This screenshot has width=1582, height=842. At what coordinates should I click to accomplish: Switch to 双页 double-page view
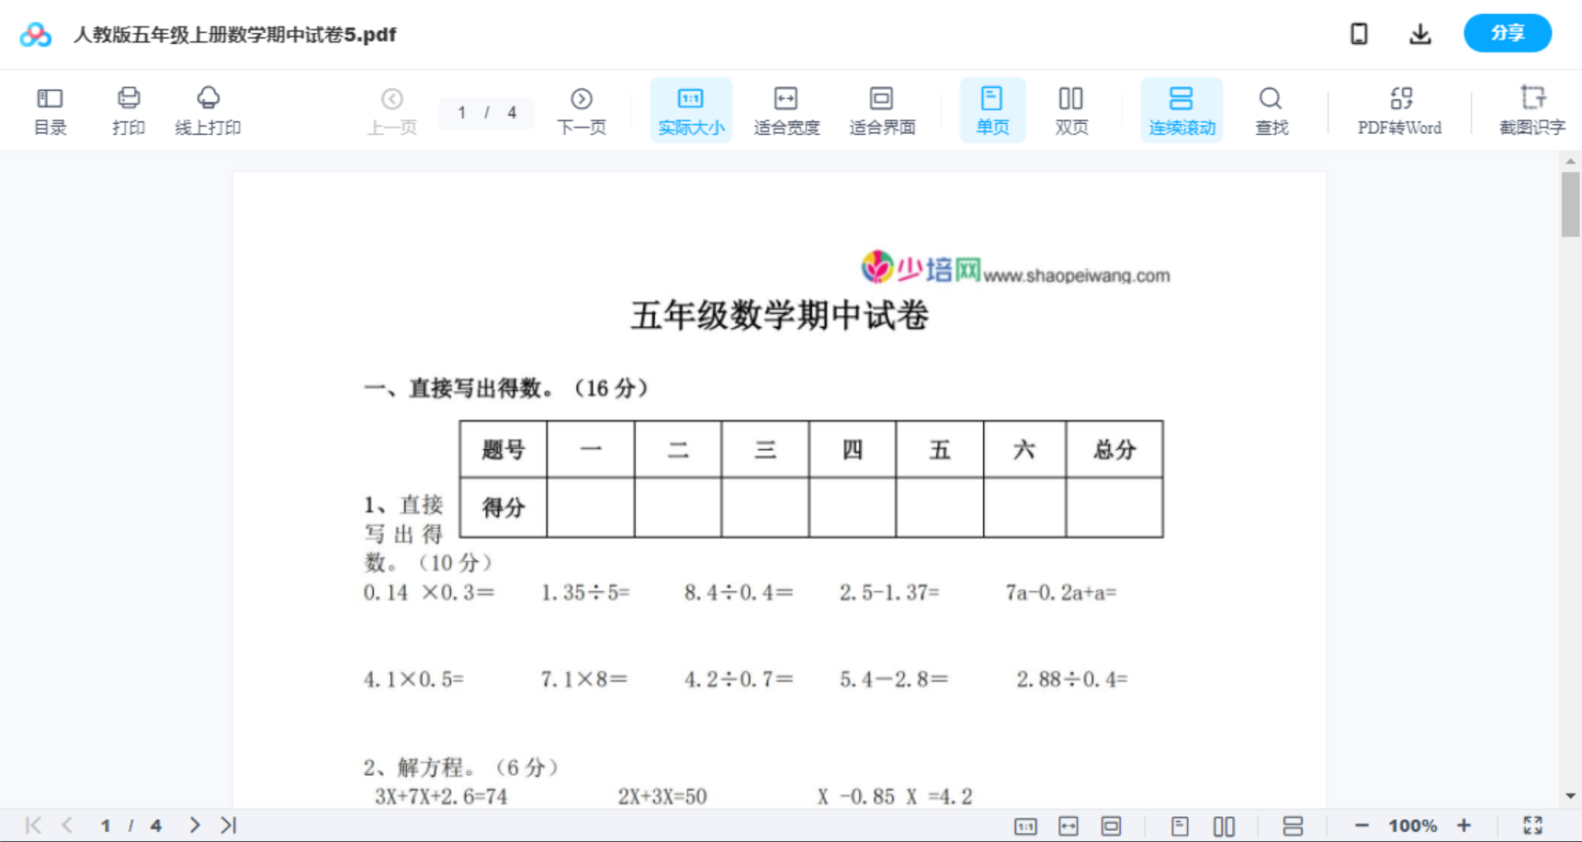[1071, 109]
